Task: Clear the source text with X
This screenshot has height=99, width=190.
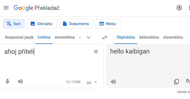Action: tap(96, 52)
